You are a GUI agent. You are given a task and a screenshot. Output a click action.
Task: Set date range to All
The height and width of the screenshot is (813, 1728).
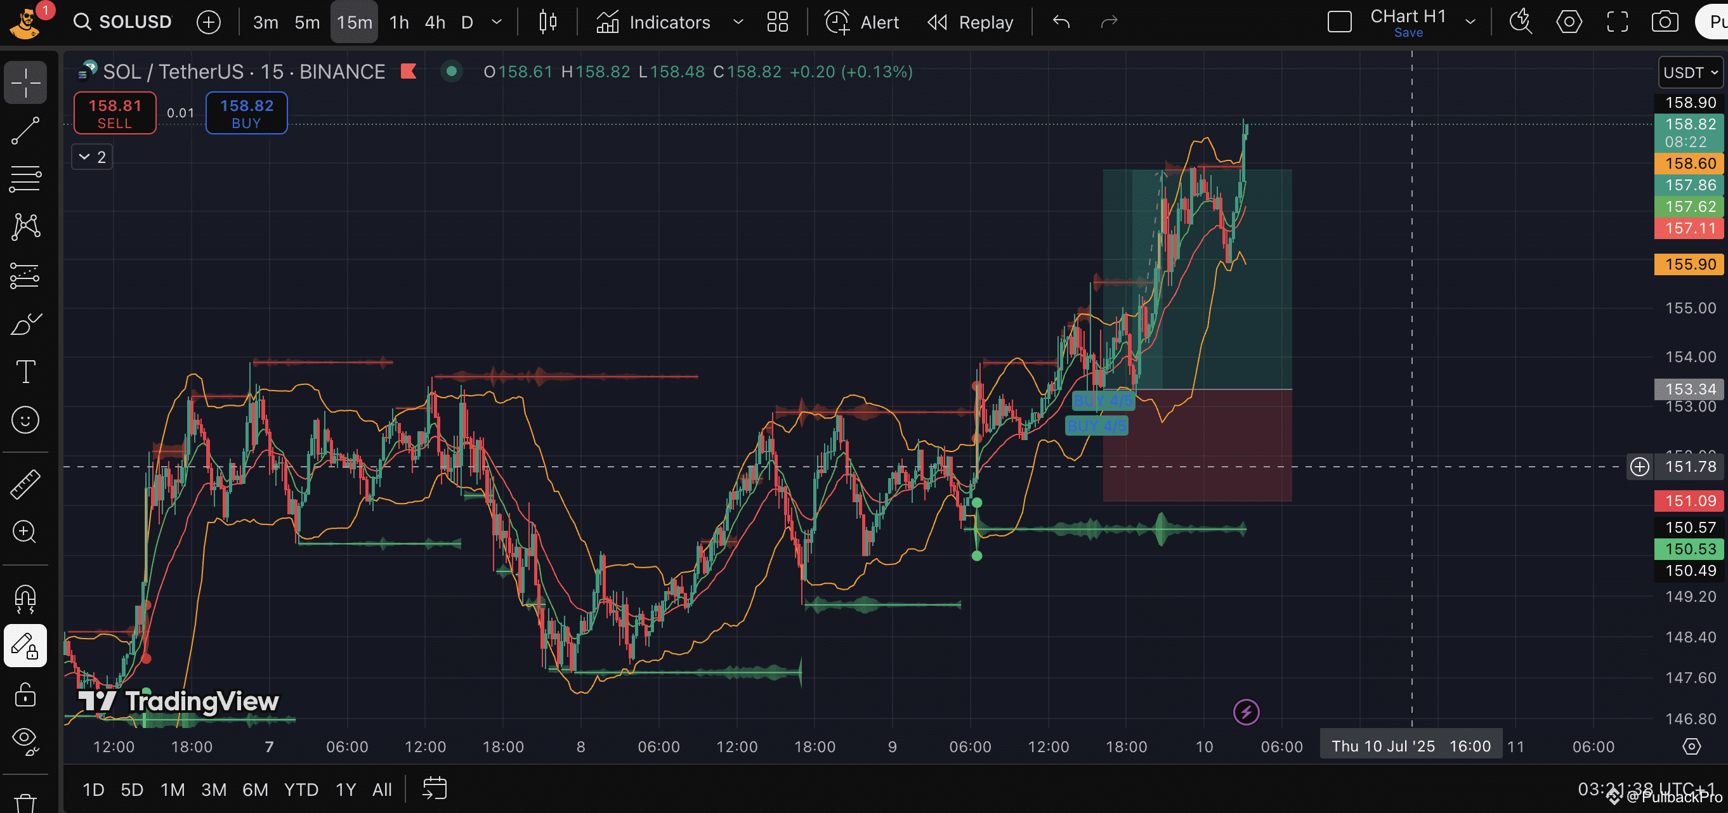382,790
